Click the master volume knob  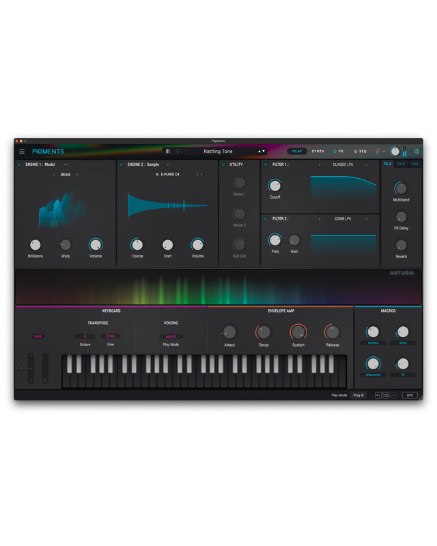(x=395, y=151)
